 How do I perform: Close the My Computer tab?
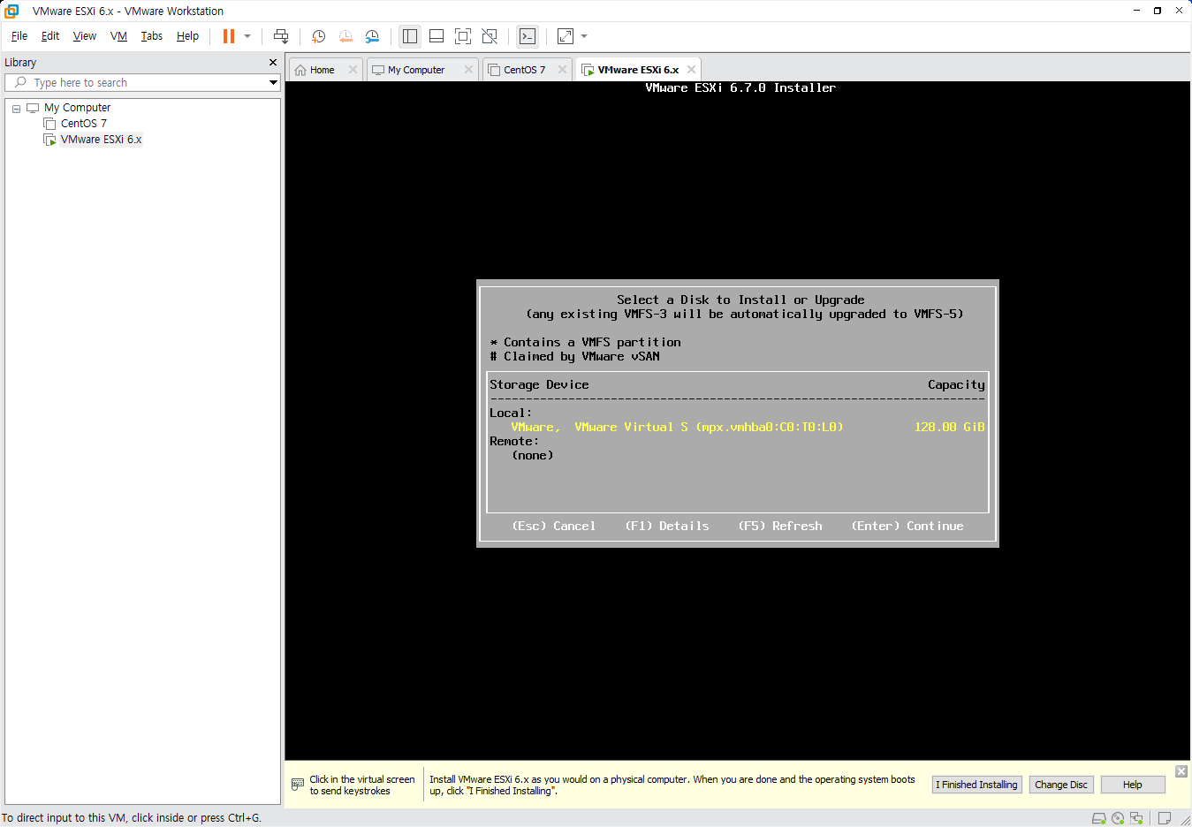468,70
